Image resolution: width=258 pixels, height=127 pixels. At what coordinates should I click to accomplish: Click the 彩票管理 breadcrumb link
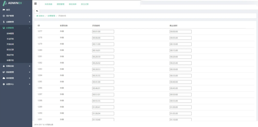tap(51, 16)
